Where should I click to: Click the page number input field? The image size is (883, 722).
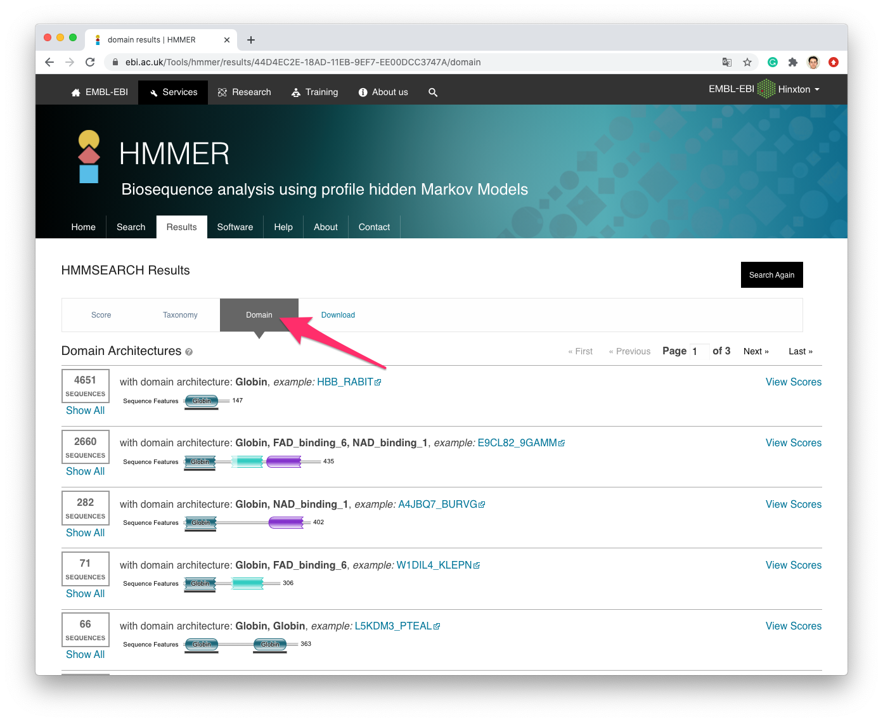tap(699, 351)
